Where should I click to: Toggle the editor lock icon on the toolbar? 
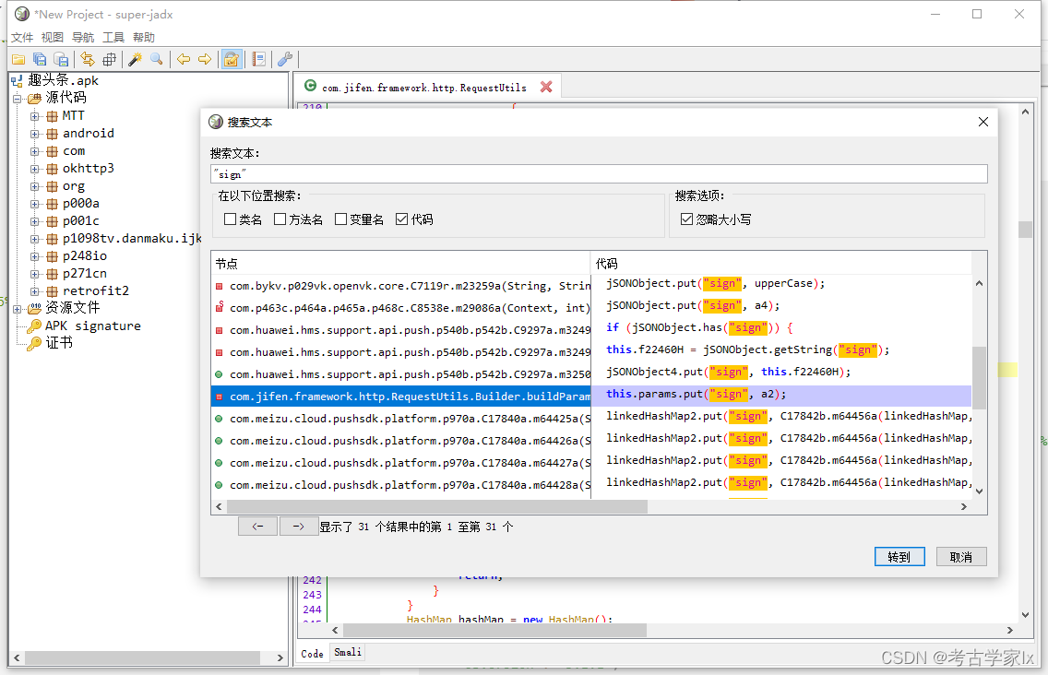(231, 58)
